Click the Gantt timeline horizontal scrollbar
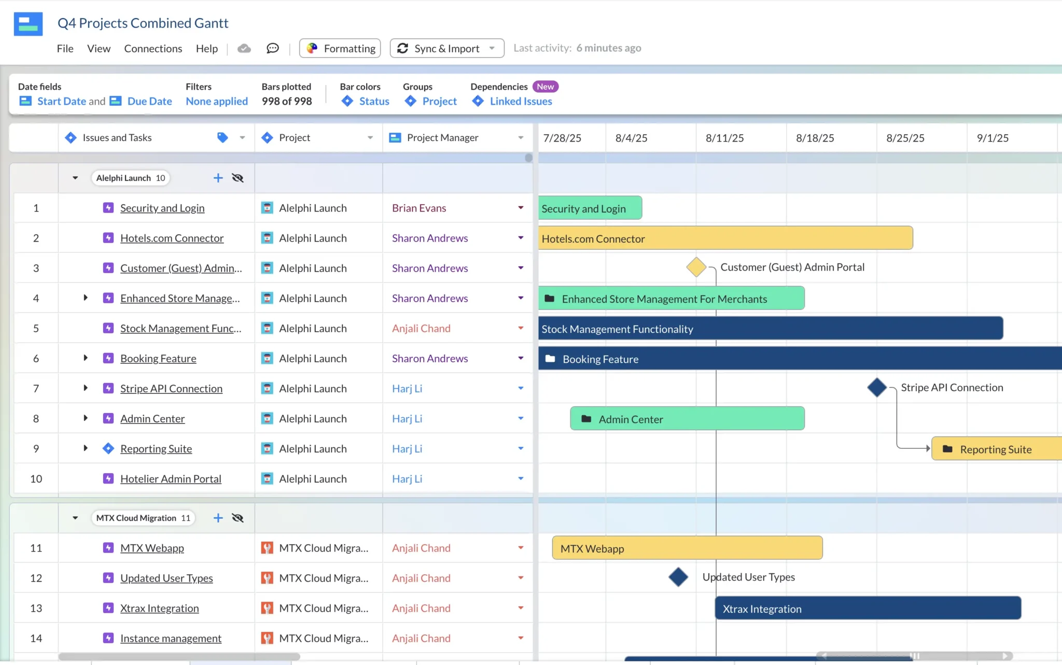Screen dimensions: 1062x665 pyautogui.click(x=915, y=656)
